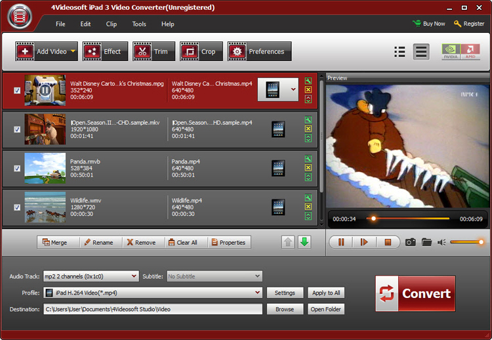Move selected item down with green arrow
Image resolution: width=492 pixels, height=340 pixels.
(304, 242)
